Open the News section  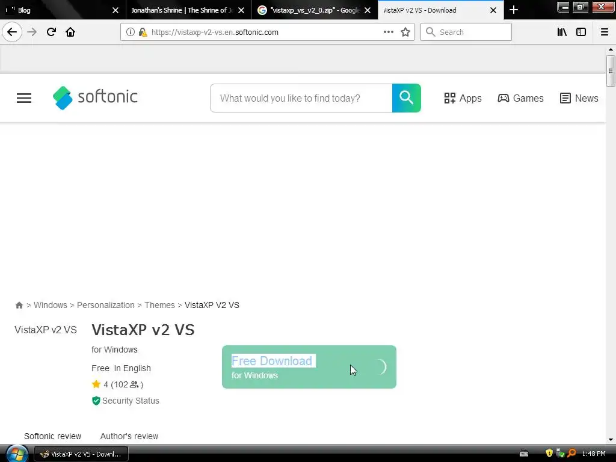[x=579, y=98]
